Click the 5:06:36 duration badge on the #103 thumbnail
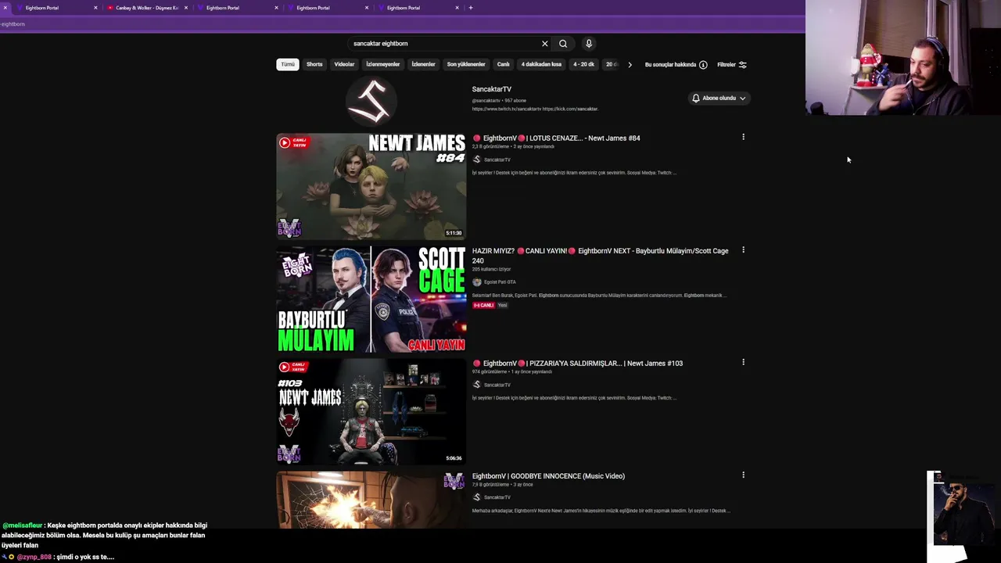The height and width of the screenshot is (563, 1001). pos(454,458)
